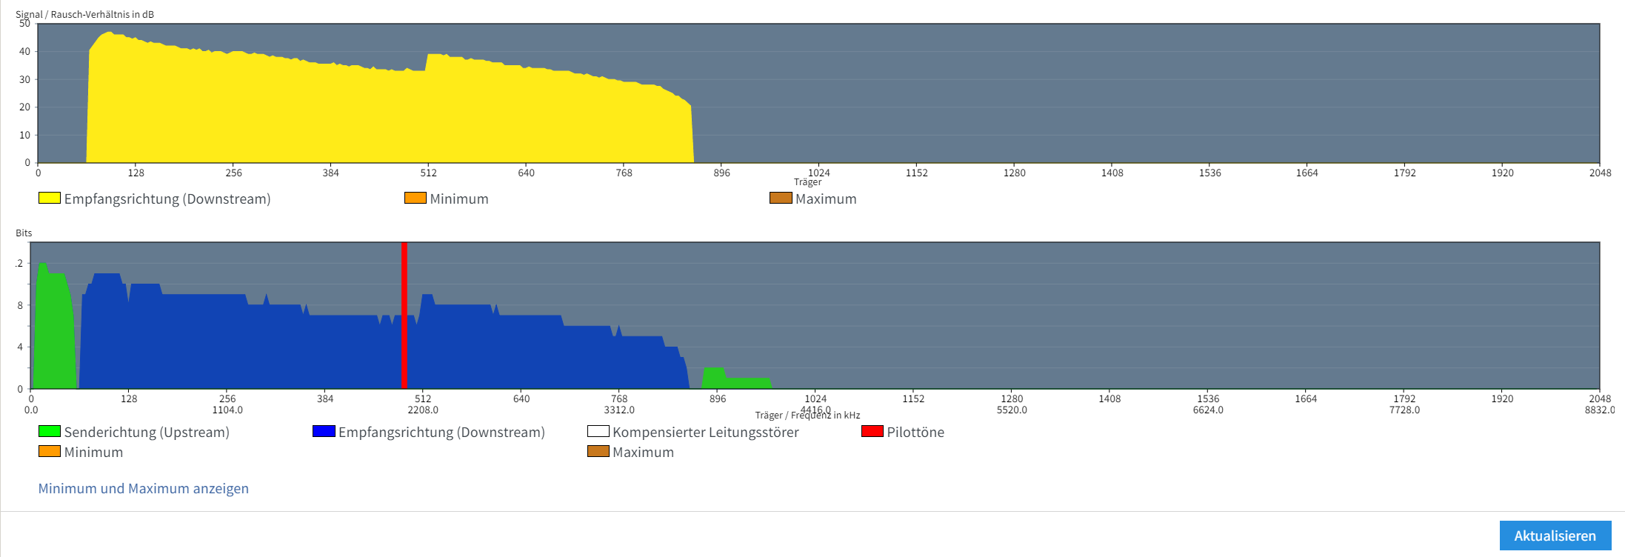1625x557 pixels.
Task: Open the Minimum und Maximum anzeigen link
Action: coord(143,488)
